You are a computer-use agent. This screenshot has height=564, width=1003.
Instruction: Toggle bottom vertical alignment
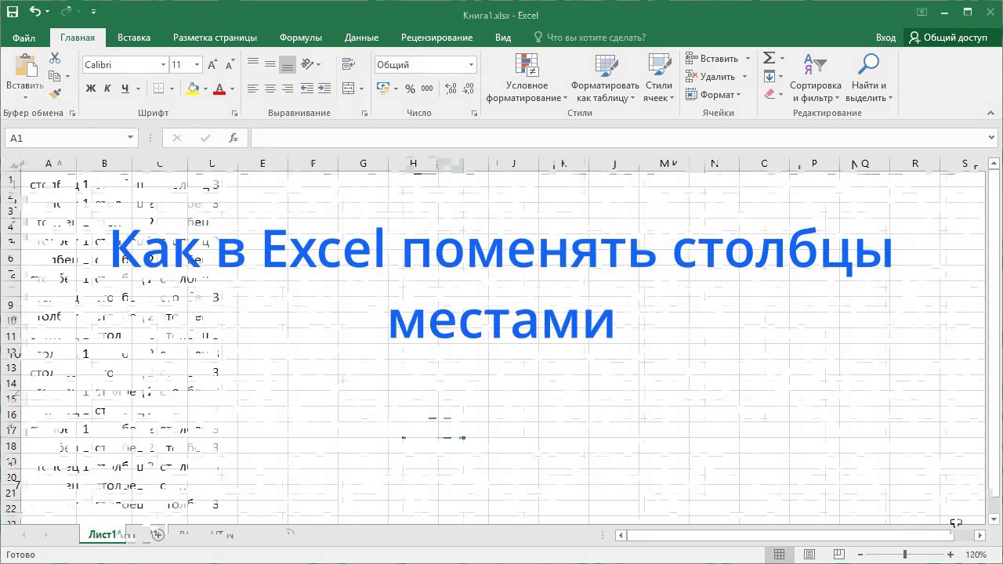[x=288, y=64]
